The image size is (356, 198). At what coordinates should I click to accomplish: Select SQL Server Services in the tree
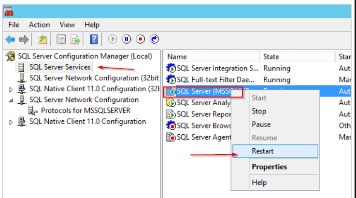(60, 67)
